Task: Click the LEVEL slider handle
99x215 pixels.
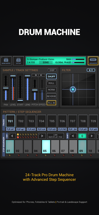Action: 13,76
